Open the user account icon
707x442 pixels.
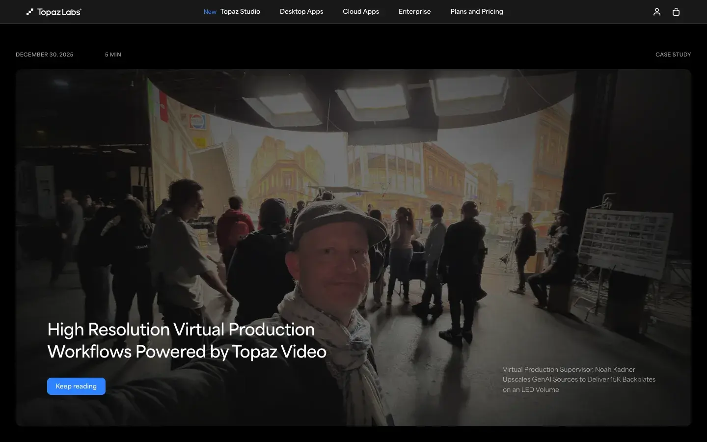(x=656, y=12)
